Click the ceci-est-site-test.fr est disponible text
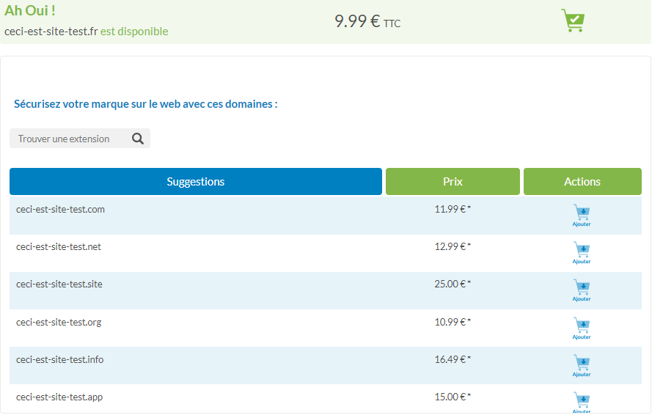The image size is (652, 415). click(86, 32)
